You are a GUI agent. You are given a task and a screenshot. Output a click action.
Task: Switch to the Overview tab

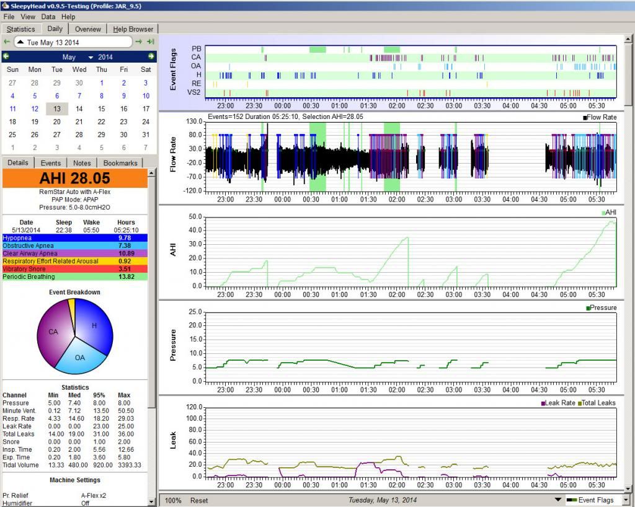click(x=88, y=29)
